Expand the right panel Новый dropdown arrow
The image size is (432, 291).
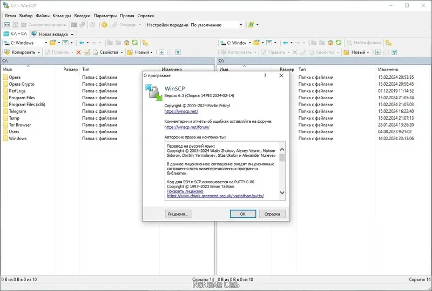368,52
